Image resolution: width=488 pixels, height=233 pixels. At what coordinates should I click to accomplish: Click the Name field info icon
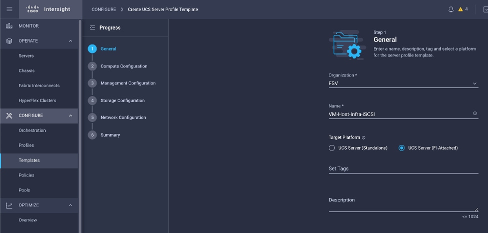tap(475, 113)
